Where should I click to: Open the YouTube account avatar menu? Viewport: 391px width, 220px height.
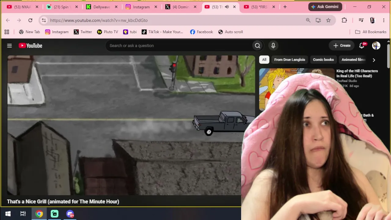(x=376, y=46)
